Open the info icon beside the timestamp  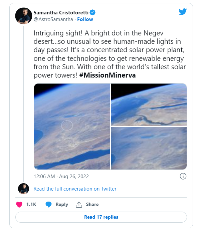183,176
